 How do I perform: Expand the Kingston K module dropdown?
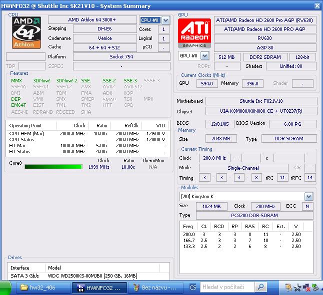[308, 197]
